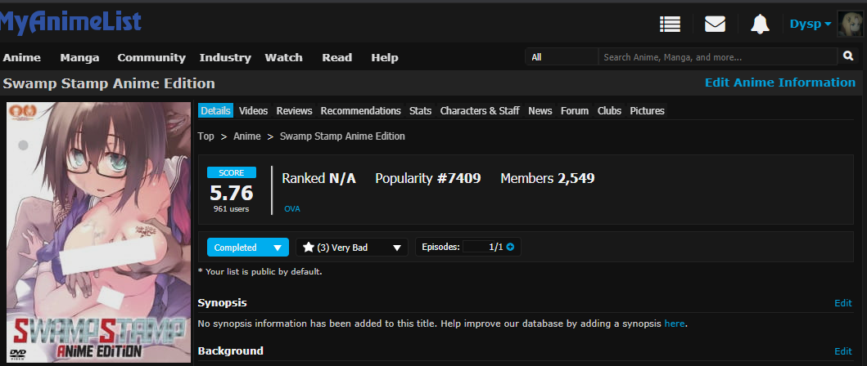Open messages via the envelope icon
Viewport: 867px width, 366px height.
[715, 25]
